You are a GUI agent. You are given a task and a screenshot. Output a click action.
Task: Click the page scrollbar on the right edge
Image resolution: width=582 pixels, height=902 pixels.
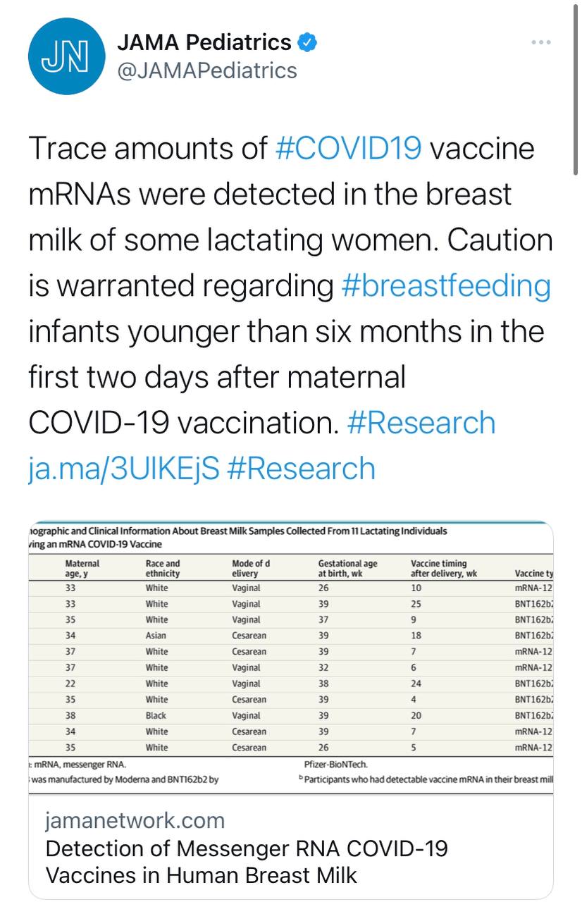point(577,88)
